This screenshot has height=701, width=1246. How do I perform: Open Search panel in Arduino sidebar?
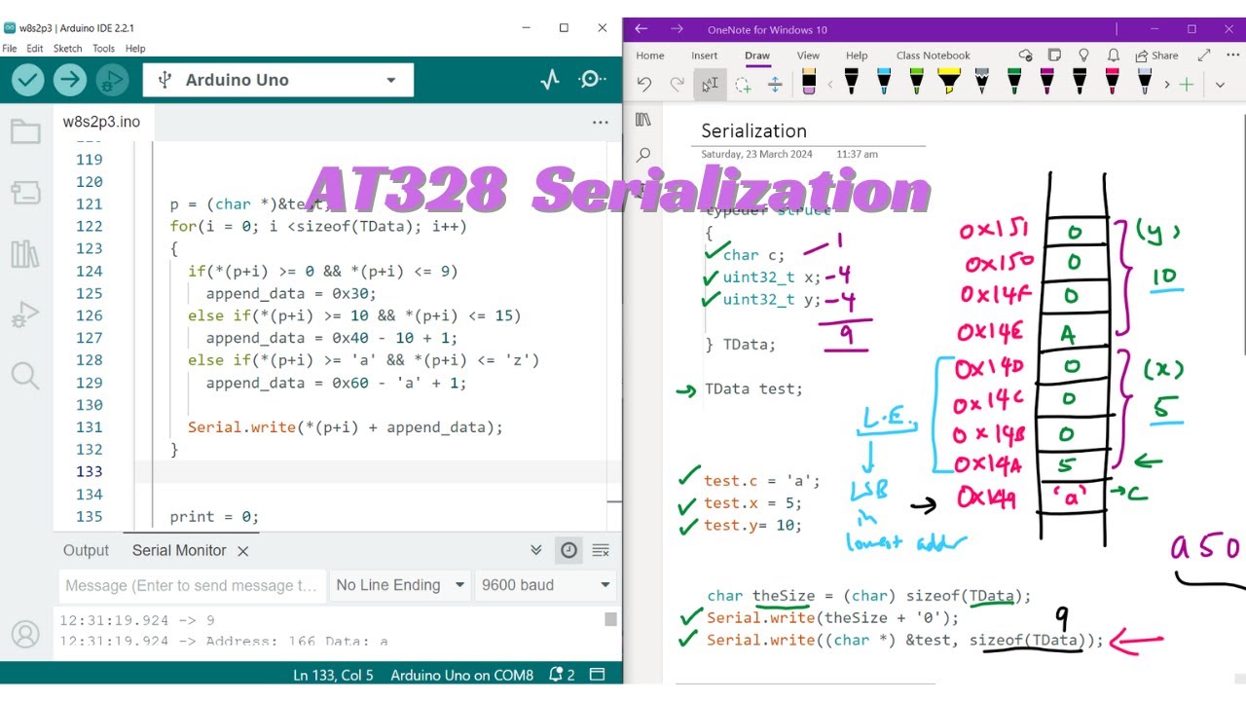coord(25,376)
